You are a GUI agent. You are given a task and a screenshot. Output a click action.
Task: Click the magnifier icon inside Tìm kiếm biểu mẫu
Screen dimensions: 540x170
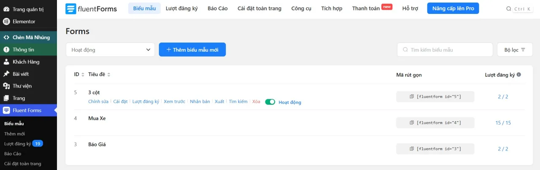click(x=406, y=50)
